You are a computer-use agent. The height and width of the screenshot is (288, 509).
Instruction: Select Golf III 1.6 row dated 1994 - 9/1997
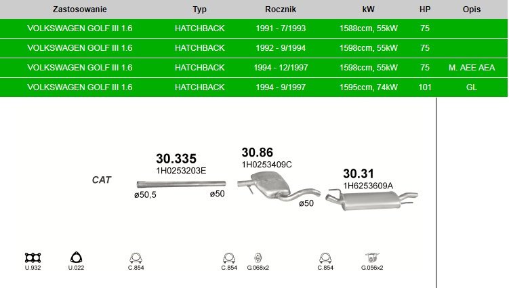point(253,87)
